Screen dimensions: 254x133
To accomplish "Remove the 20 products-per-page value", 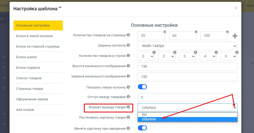I will [165, 32].
